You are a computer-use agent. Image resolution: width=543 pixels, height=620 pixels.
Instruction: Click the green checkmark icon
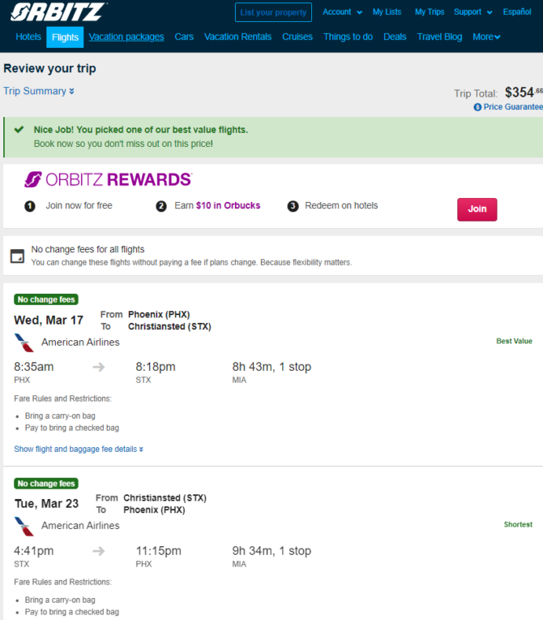(x=19, y=129)
